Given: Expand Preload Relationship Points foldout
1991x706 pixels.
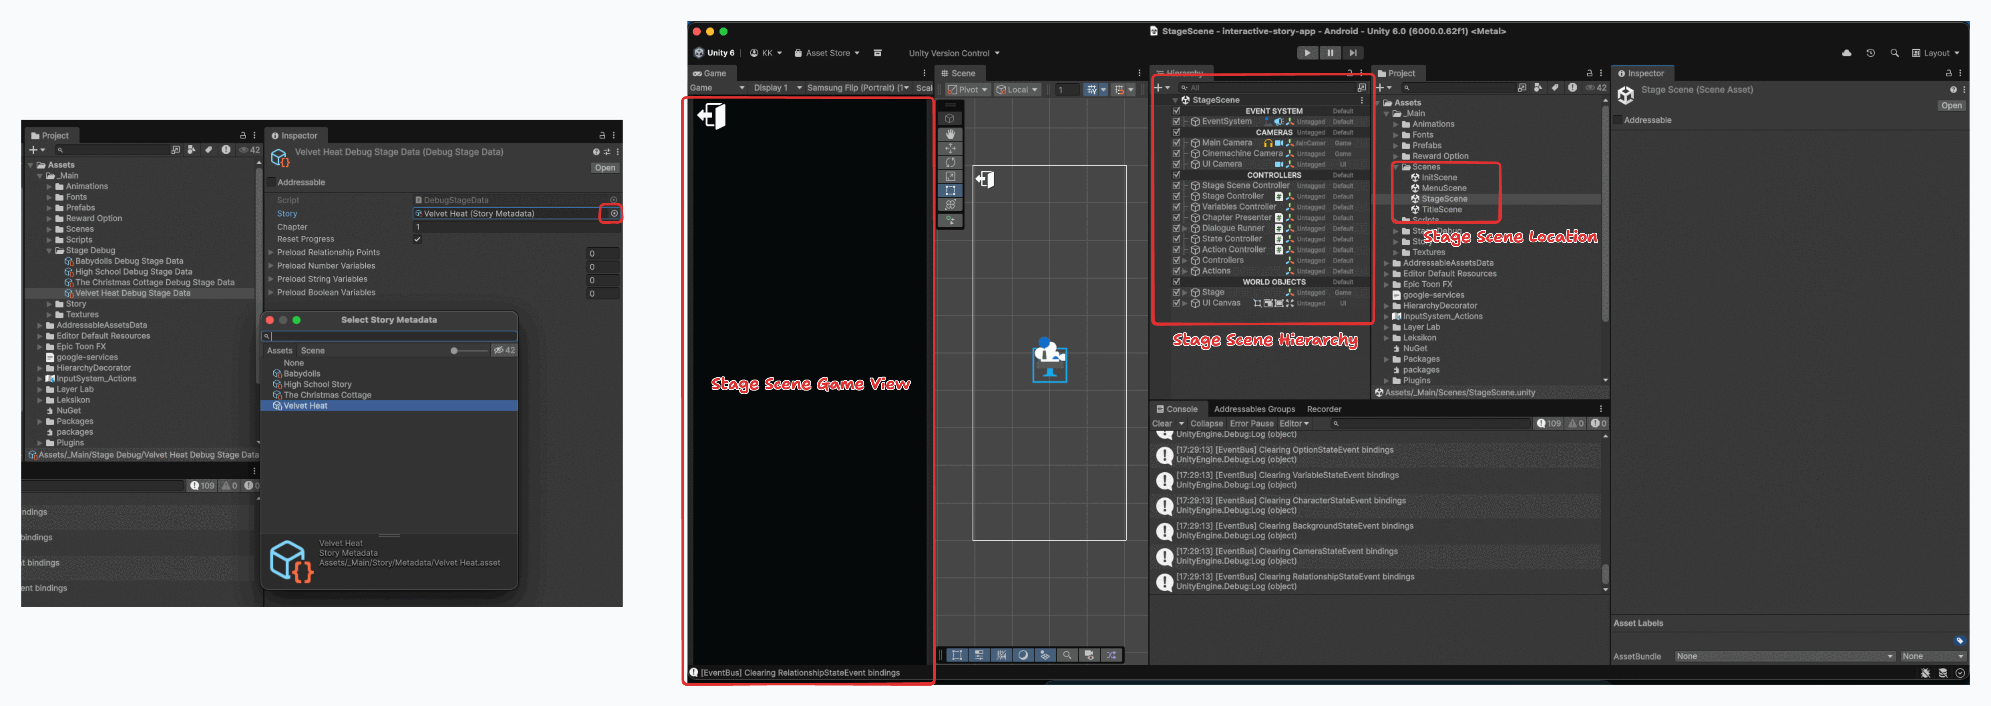Looking at the screenshot, I should (271, 253).
